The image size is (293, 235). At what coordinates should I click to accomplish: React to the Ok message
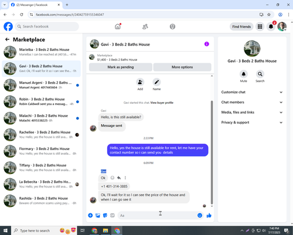point(113,178)
